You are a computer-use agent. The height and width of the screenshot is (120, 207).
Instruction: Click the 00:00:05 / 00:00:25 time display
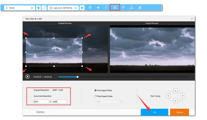coord(43,77)
